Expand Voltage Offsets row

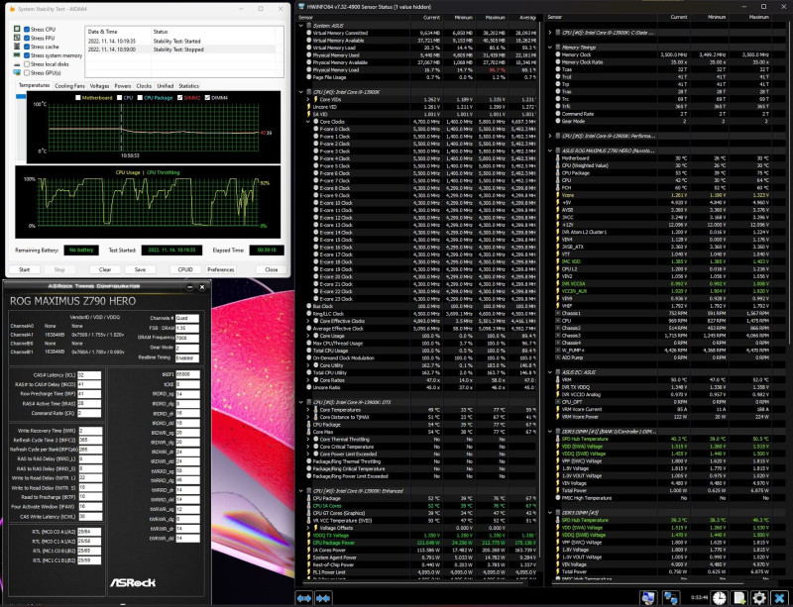coord(308,528)
